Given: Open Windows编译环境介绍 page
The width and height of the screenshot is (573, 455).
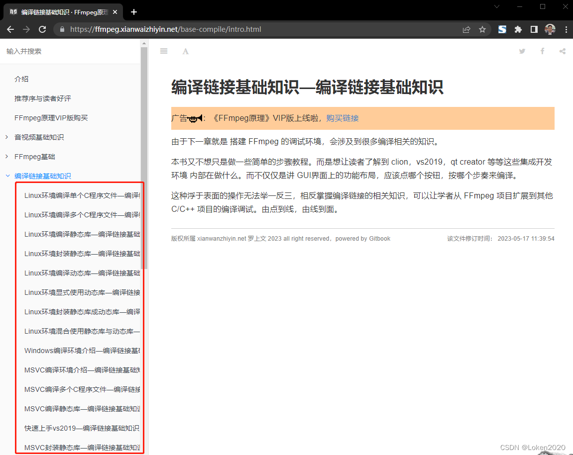Looking at the screenshot, I should click(82, 350).
